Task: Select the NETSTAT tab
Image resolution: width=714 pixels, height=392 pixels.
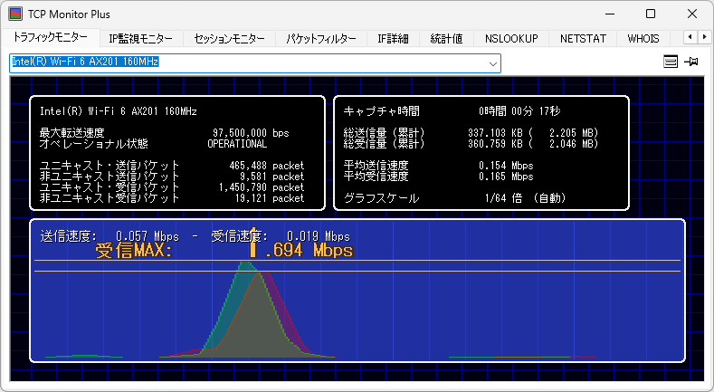Action: pyautogui.click(x=583, y=39)
